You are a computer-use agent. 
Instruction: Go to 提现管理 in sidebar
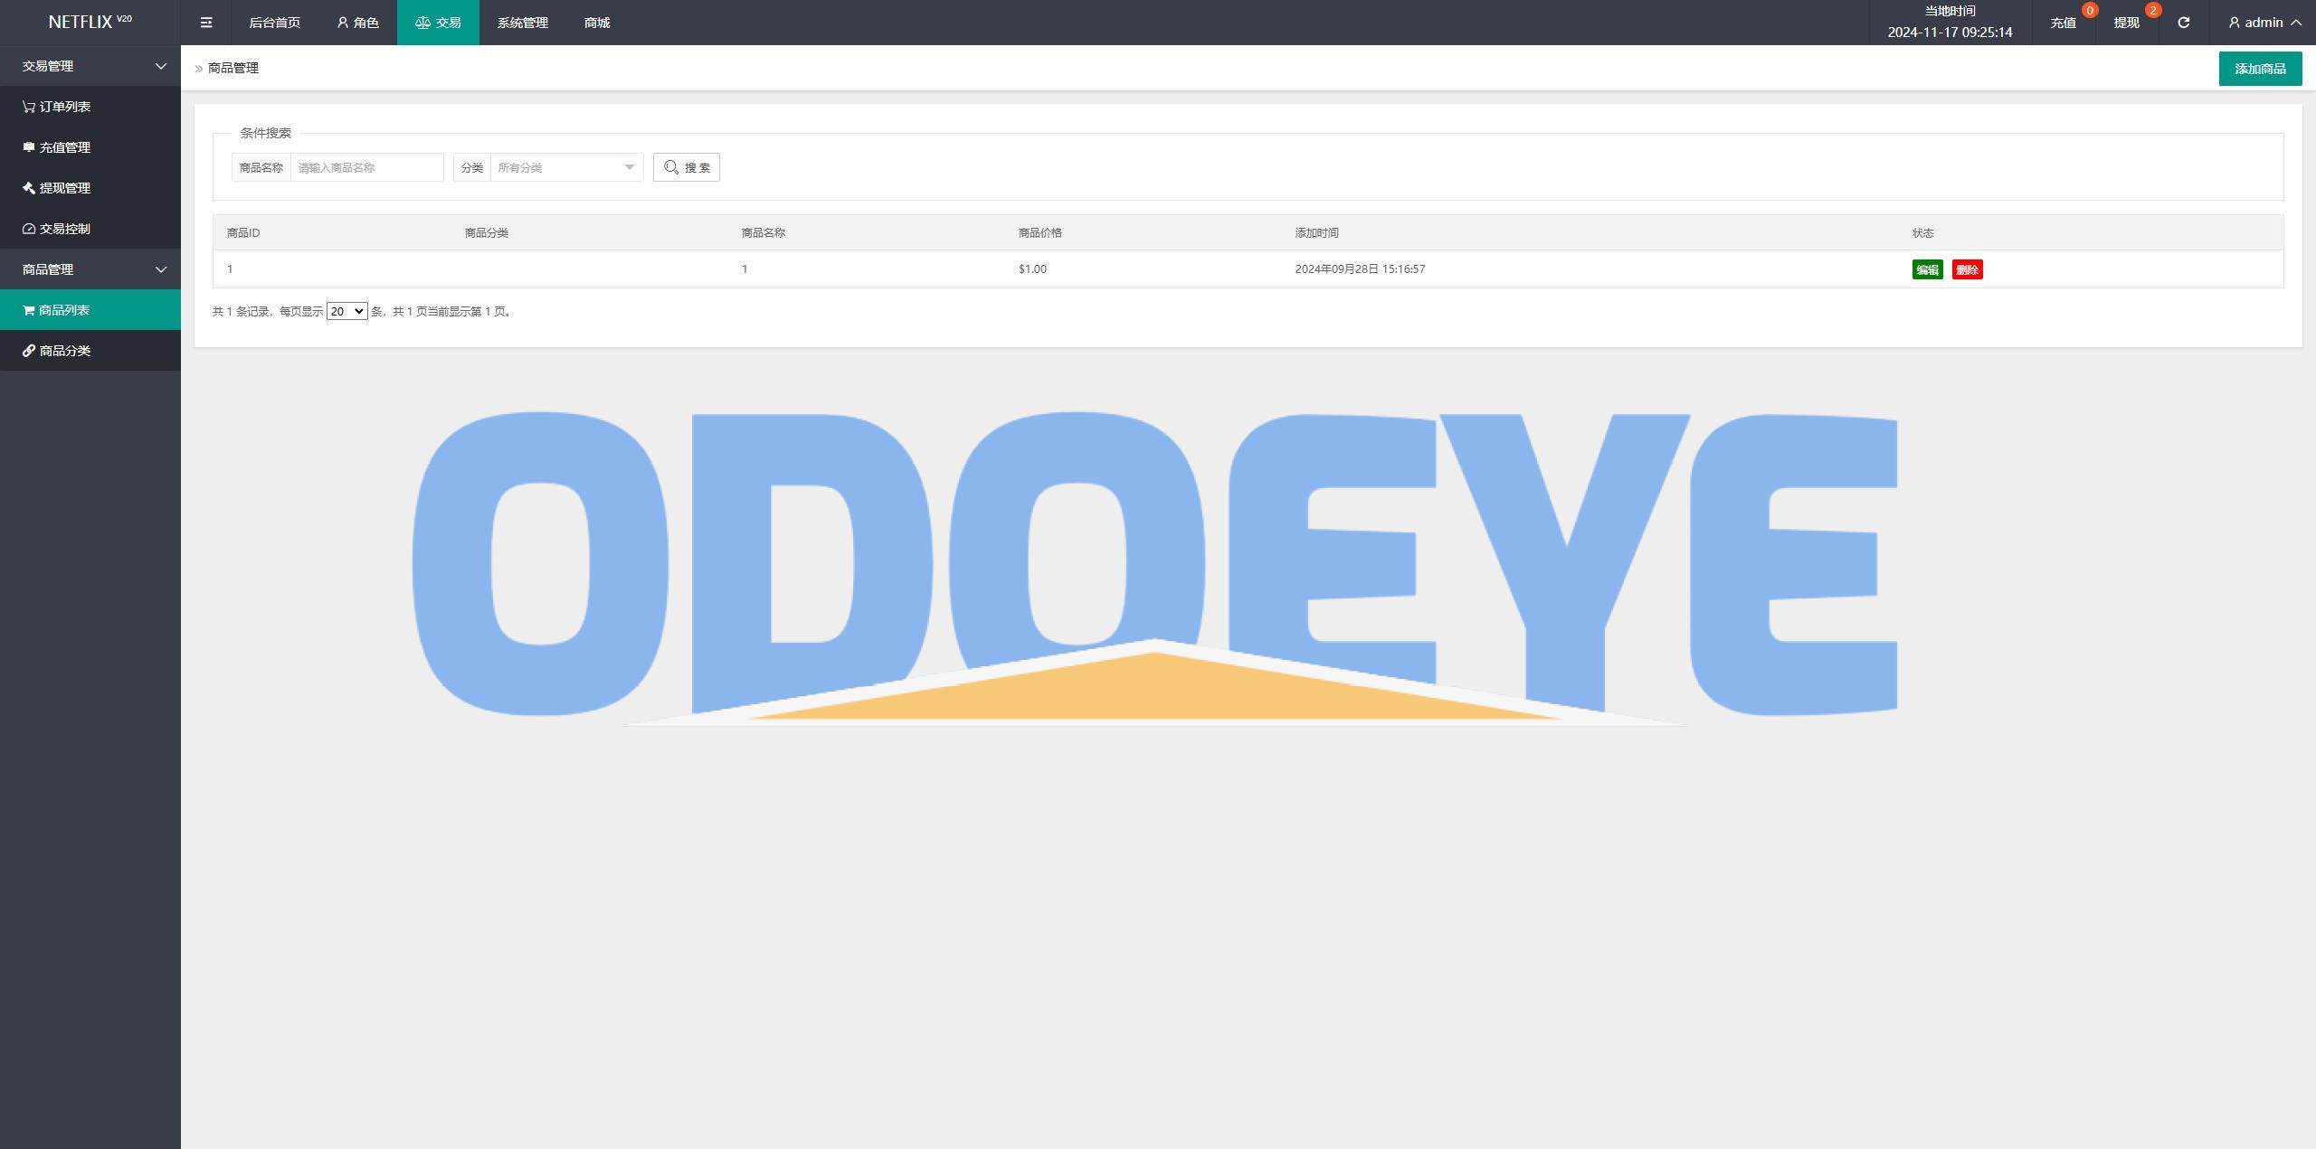[x=90, y=188]
